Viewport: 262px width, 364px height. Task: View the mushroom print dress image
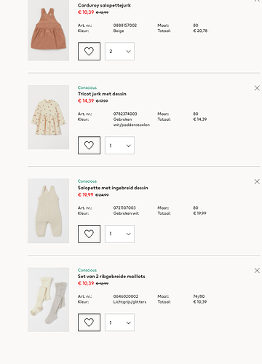pos(48,117)
